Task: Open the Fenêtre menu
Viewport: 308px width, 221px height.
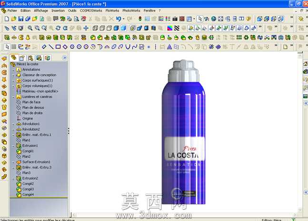Action: coord(149,10)
